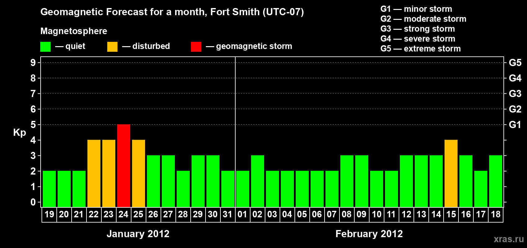Image resolution: width=527 pixels, height=248 pixels.
Task: Click the G3 level label on right axis
Action: [x=515, y=94]
